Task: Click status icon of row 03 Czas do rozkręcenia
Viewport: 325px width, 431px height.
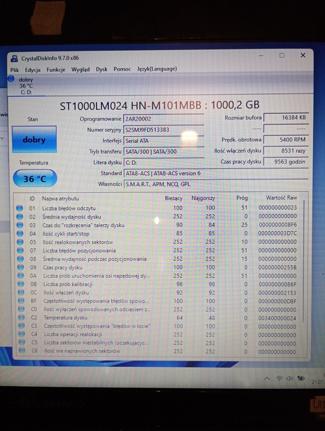Action: coord(20,225)
